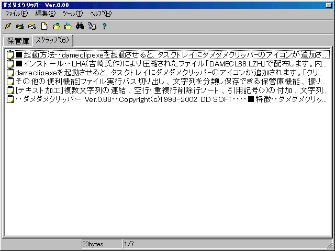Click the binoculars search icon
This screenshot has height=251, width=335.
pyautogui.click(x=80, y=26)
